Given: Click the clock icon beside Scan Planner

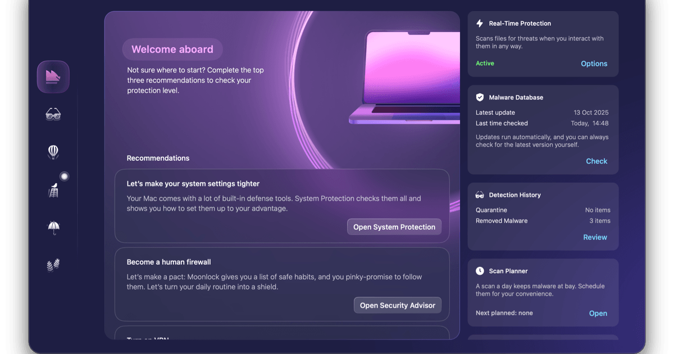Looking at the screenshot, I should (x=480, y=271).
